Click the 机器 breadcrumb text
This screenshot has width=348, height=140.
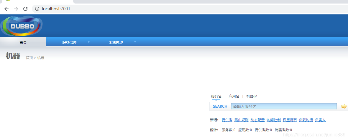[x=41, y=58]
